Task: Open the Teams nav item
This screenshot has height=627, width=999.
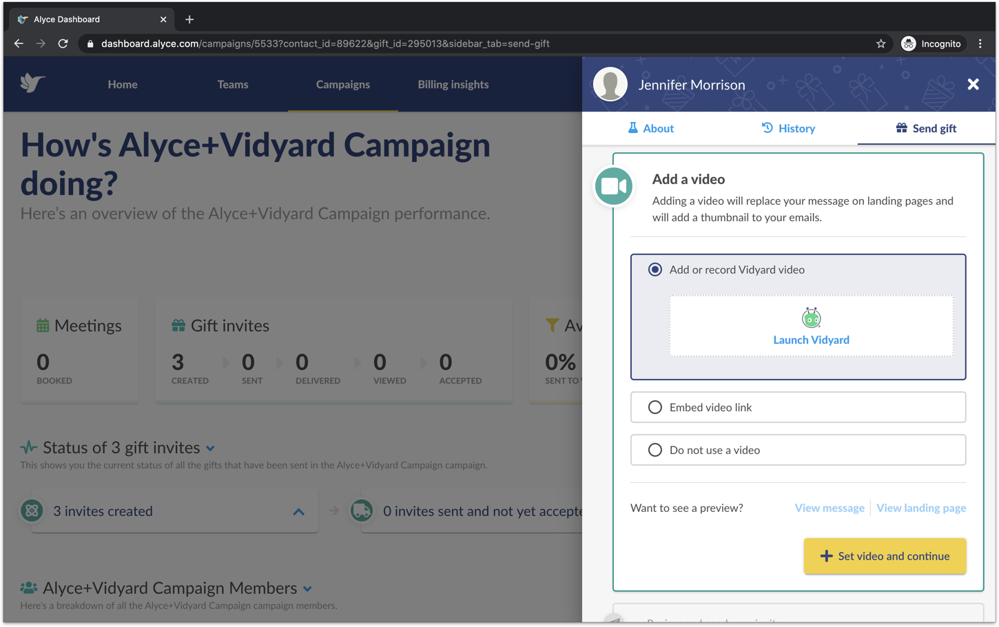Action: [233, 84]
